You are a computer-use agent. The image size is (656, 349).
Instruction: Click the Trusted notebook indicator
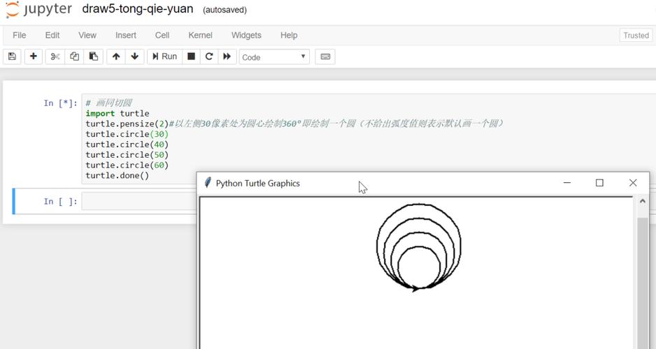[636, 36]
